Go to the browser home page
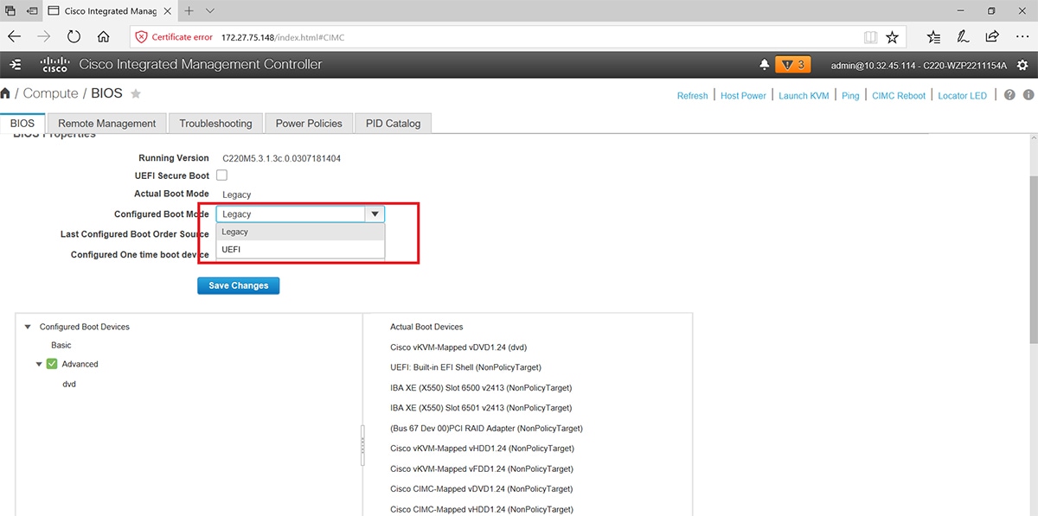 (103, 37)
